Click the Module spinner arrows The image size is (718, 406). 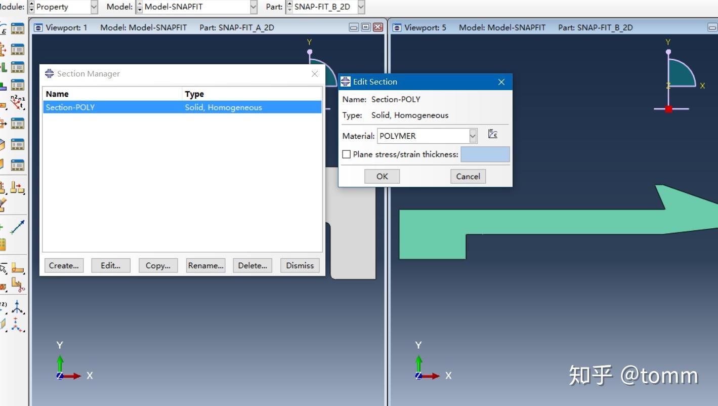(x=32, y=7)
